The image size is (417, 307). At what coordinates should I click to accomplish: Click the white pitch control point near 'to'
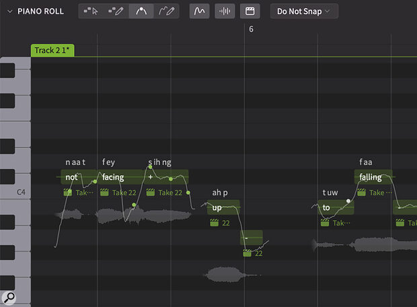pyautogui.click(x=348, y=201)
